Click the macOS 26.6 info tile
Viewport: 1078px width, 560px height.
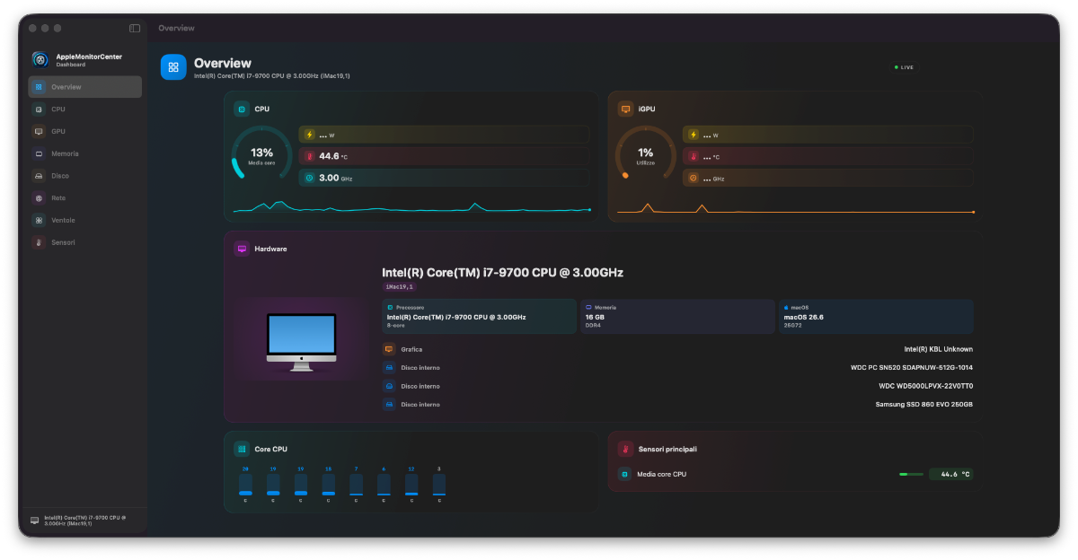[x=876, y=317]
